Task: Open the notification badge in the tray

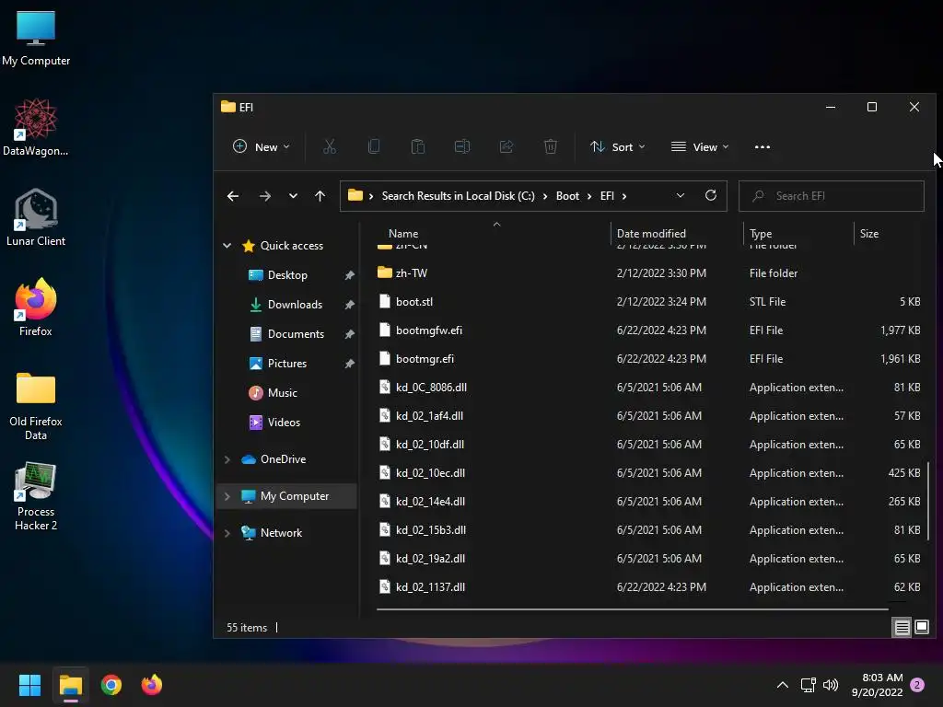Action: click(x=917, y=685)
